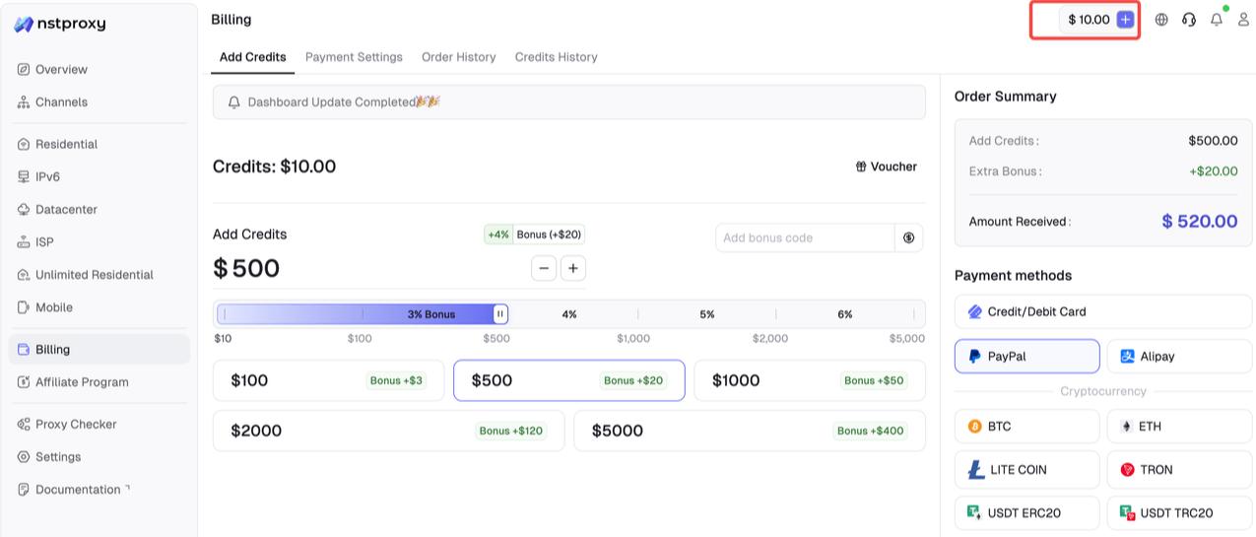1256x537 pixels.
Task: Choose LITE COIN payment
Action: coord(1026,470)
